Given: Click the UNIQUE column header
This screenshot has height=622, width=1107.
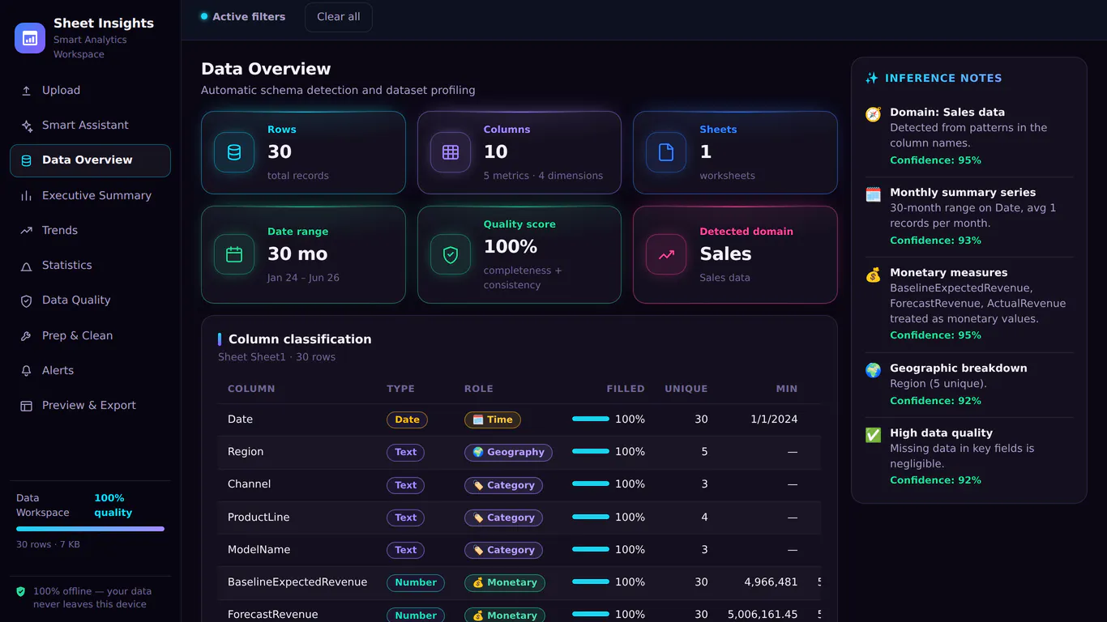Looking at the screenshot, I should coord(686,389).
